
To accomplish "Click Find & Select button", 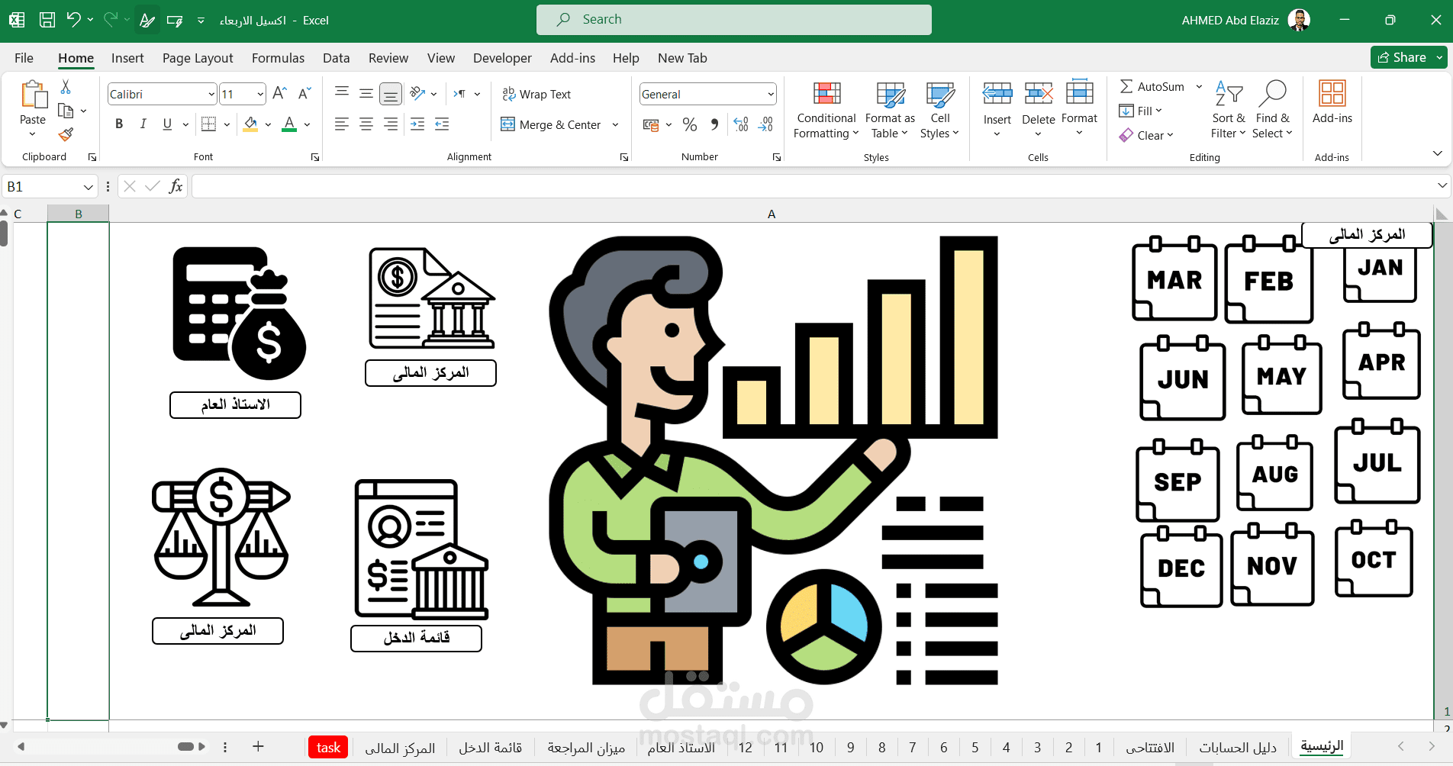I will click(1272, 111).
